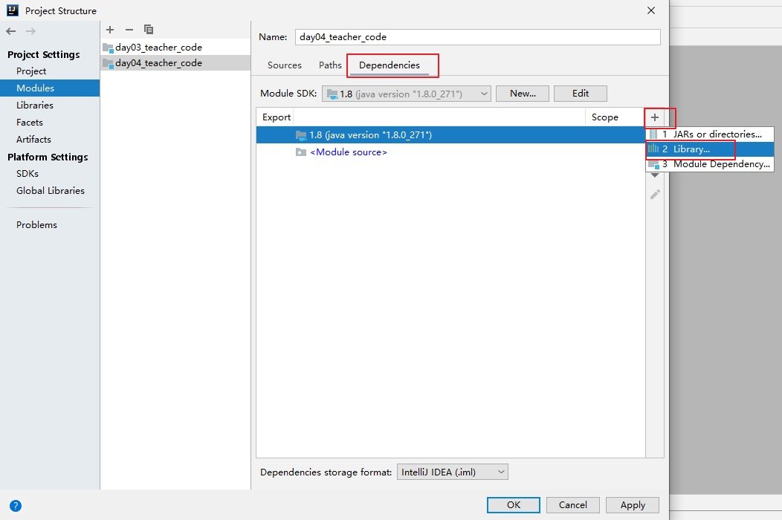Open help with the question mark icon

[16, 506]
